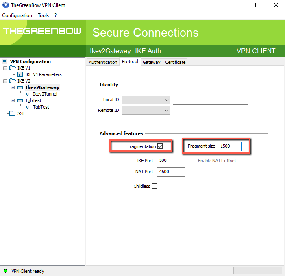The image size is (285, 276).
Task: Click the Local ID value field
Action: [210, 100]
